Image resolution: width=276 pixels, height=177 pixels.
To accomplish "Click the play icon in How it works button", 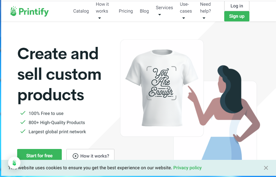I will click(x=75, y=156).
